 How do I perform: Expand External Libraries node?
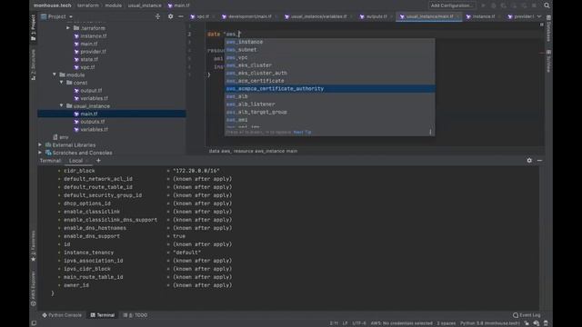click(x=40, y=144)
